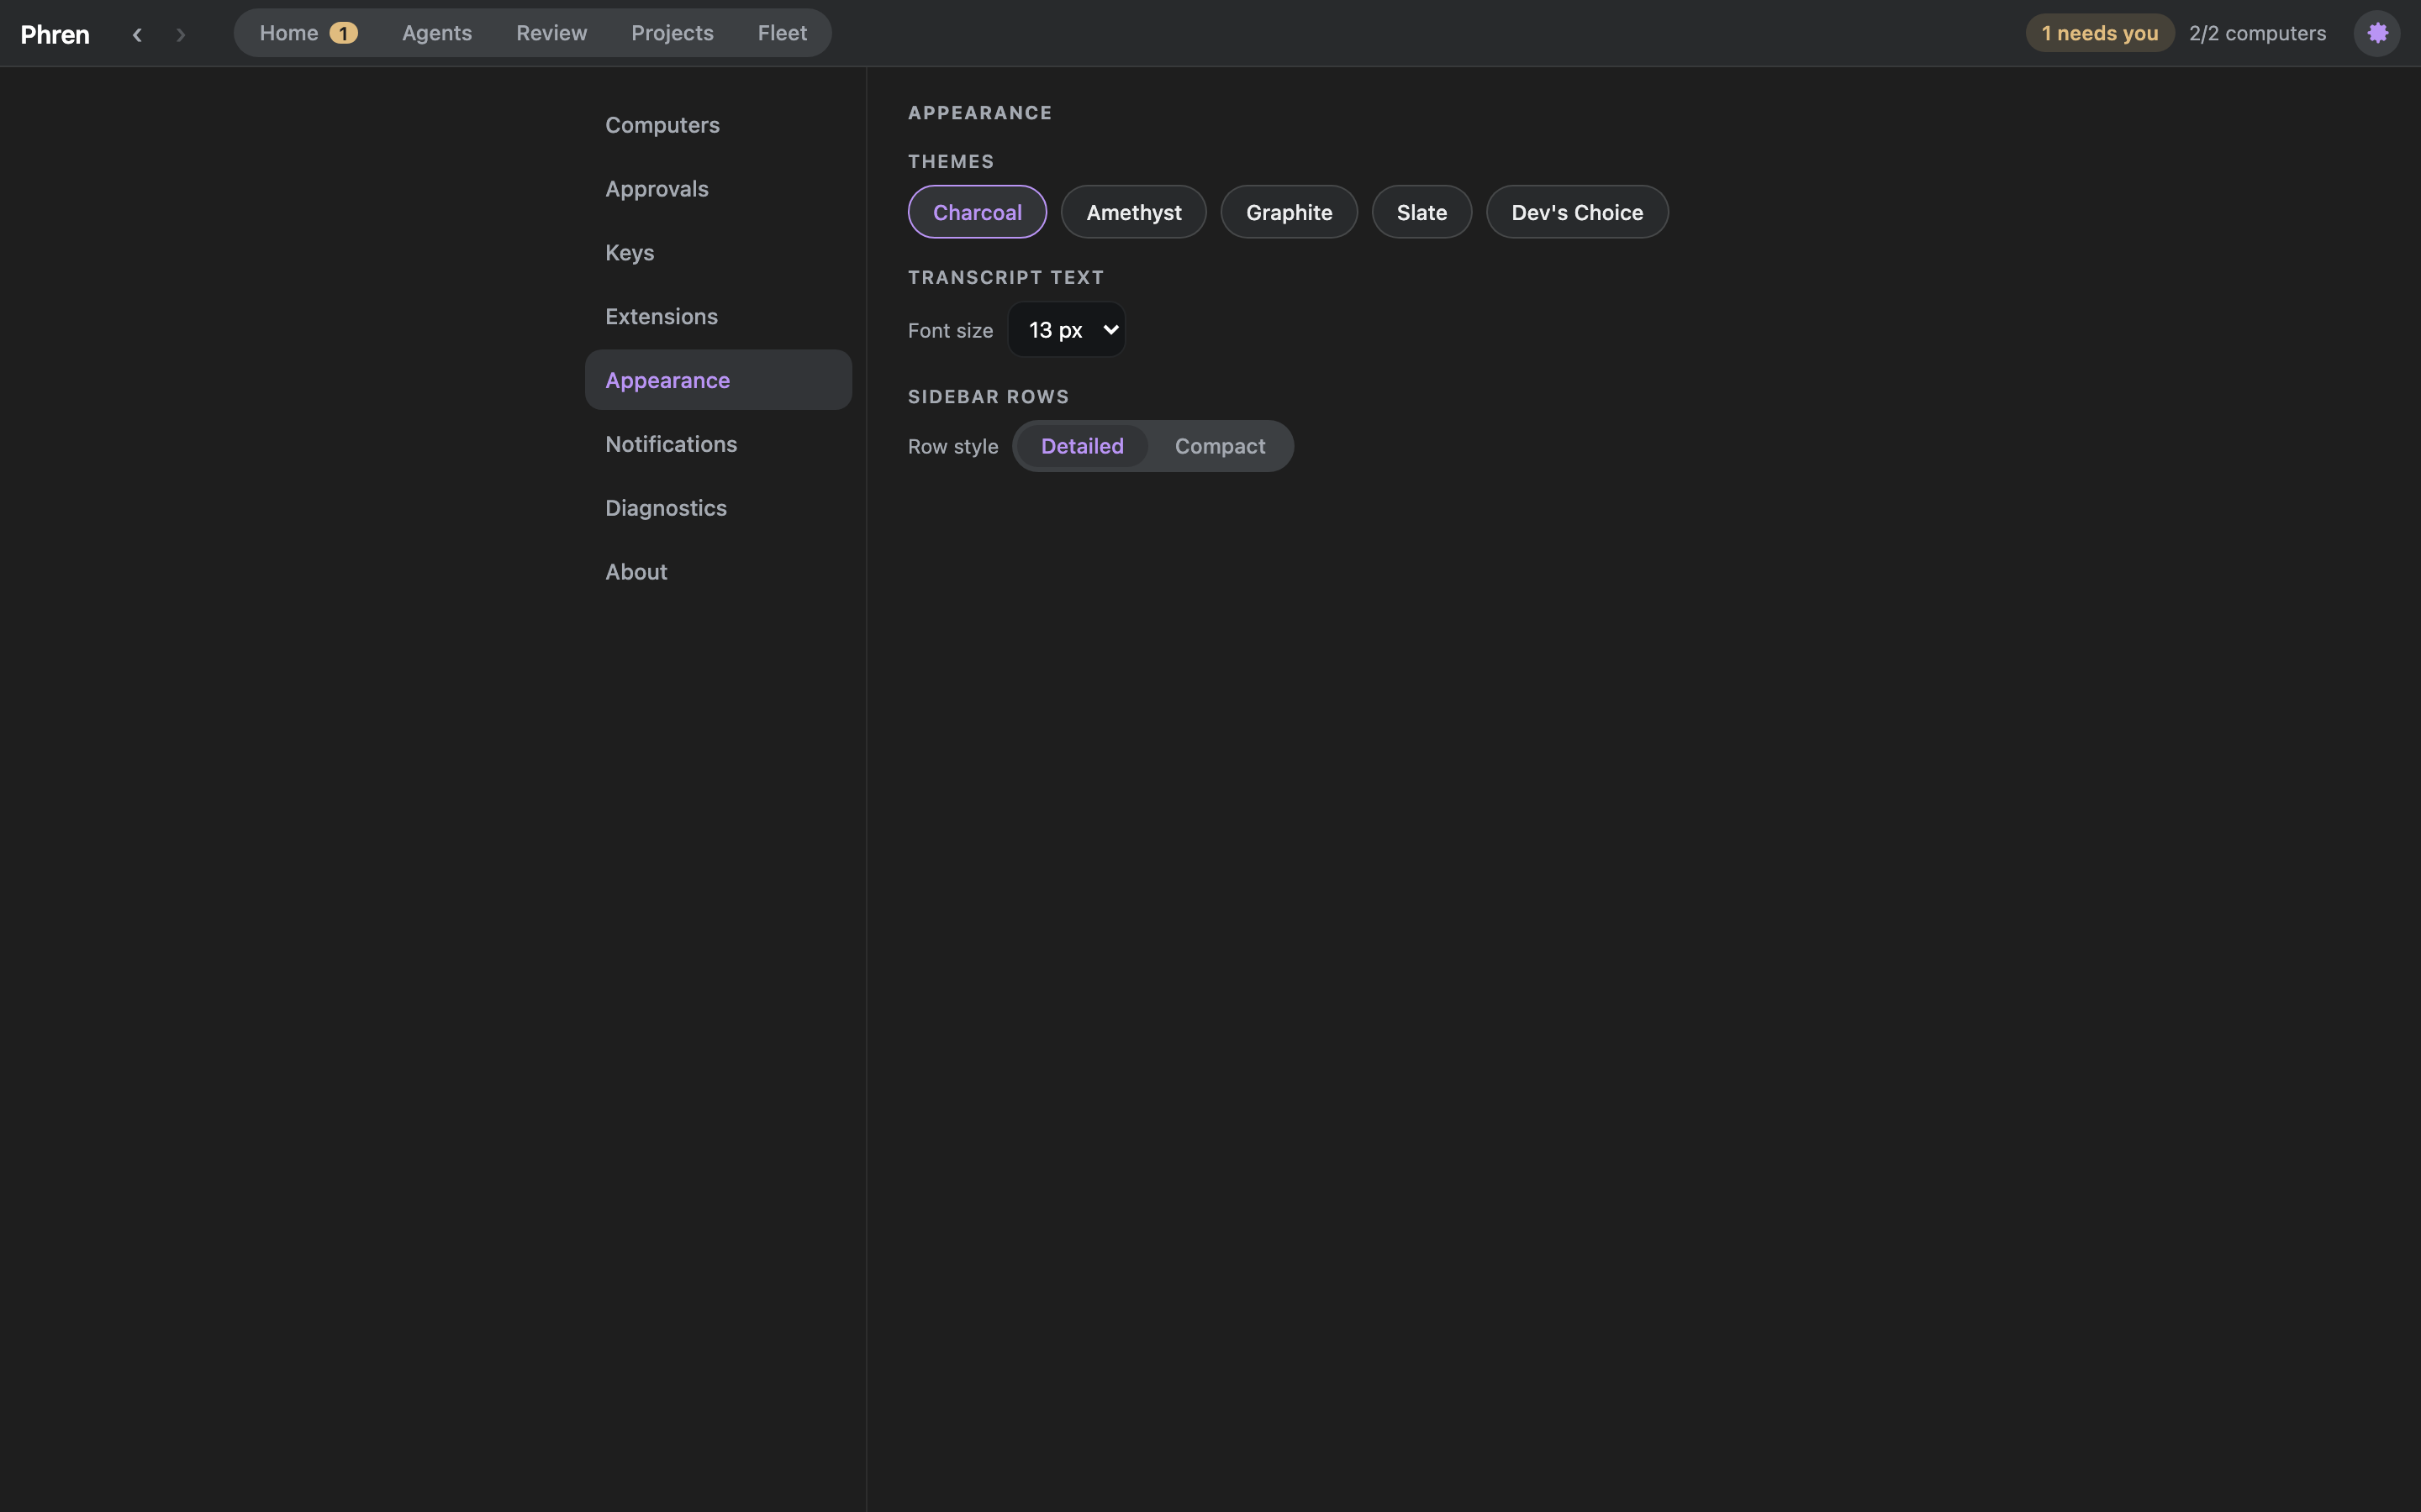The height and width of the screenshot is (1512, 2421).
Task: Open the Agents tab
Action: pos(437,33)
